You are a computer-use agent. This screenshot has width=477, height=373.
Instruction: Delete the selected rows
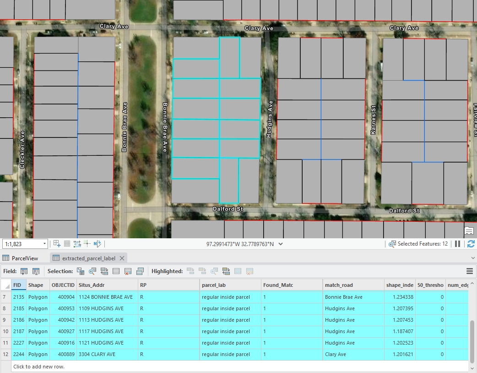(x=128, y=271)
